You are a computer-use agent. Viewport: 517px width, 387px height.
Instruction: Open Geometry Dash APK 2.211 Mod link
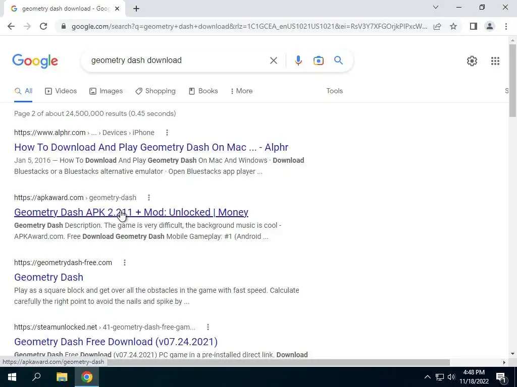(131, 212)
